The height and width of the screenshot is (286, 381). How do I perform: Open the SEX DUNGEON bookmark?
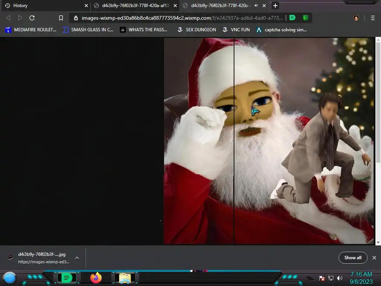click(197, 30)
